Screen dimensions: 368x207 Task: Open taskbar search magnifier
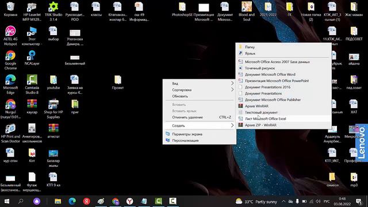[21, 201]
